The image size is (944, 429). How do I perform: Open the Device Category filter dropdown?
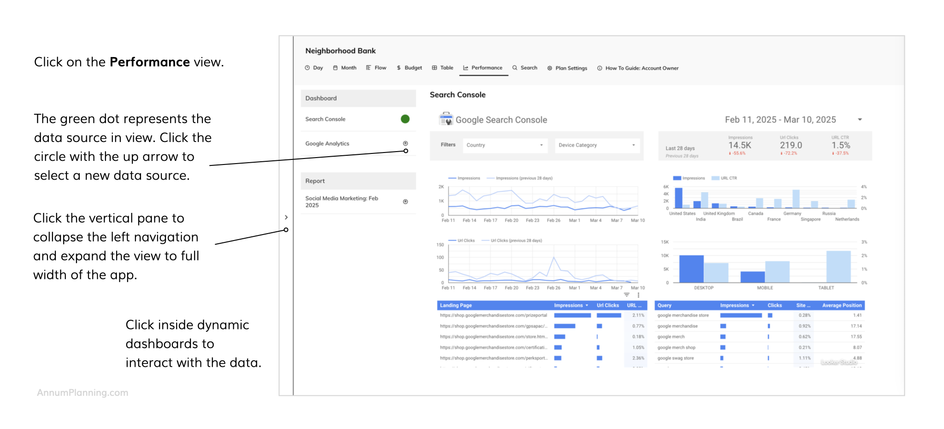[597, 145]
